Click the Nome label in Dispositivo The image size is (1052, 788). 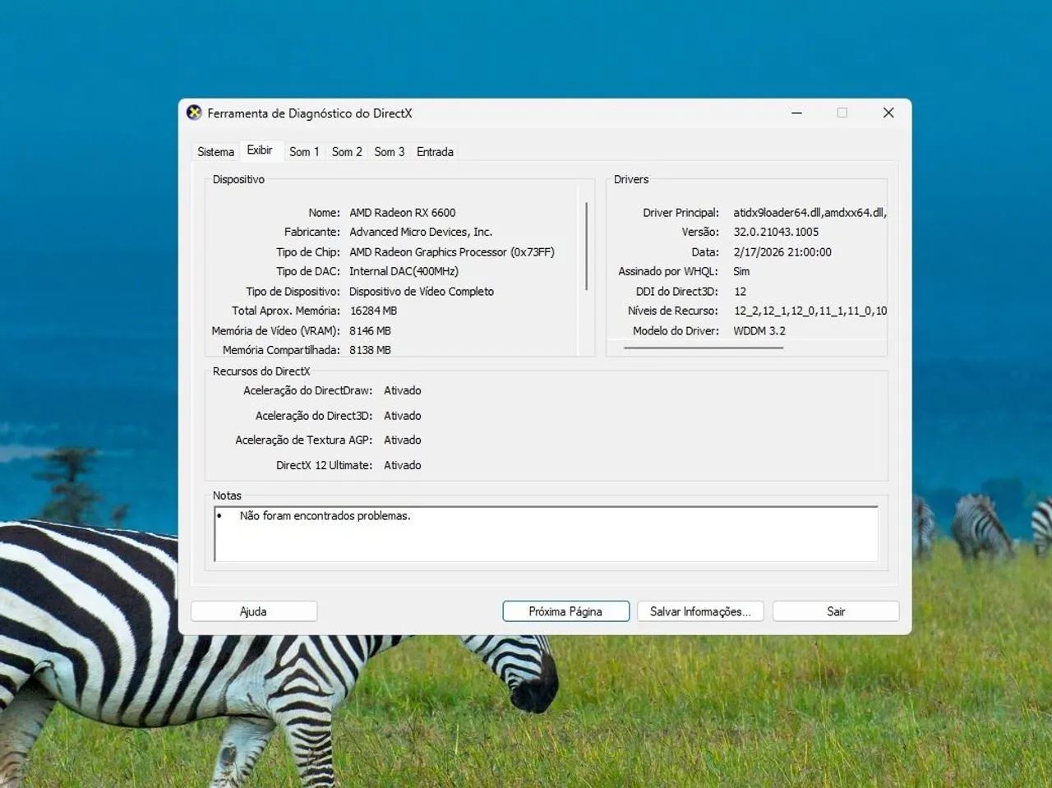pos(324,213)
